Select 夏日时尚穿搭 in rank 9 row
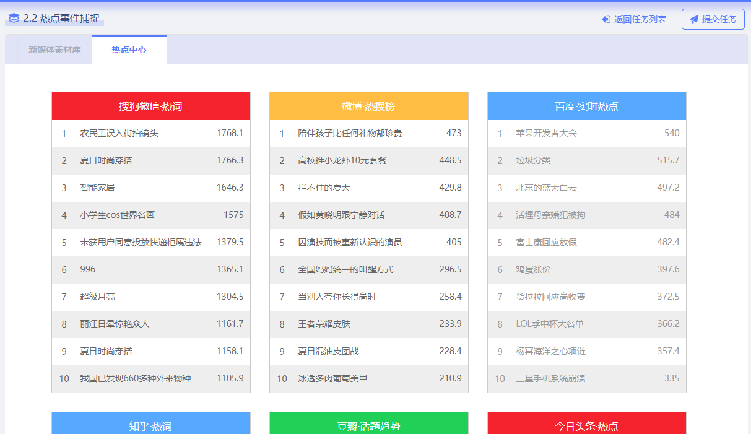The image size is (751, 434). pyautogui.click(x=106, y=351)
